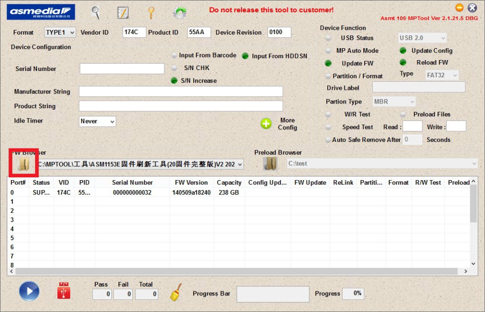This screenshot has width=485, height=312.
Task: Click the red USB device icon
Action: [63, 291]
